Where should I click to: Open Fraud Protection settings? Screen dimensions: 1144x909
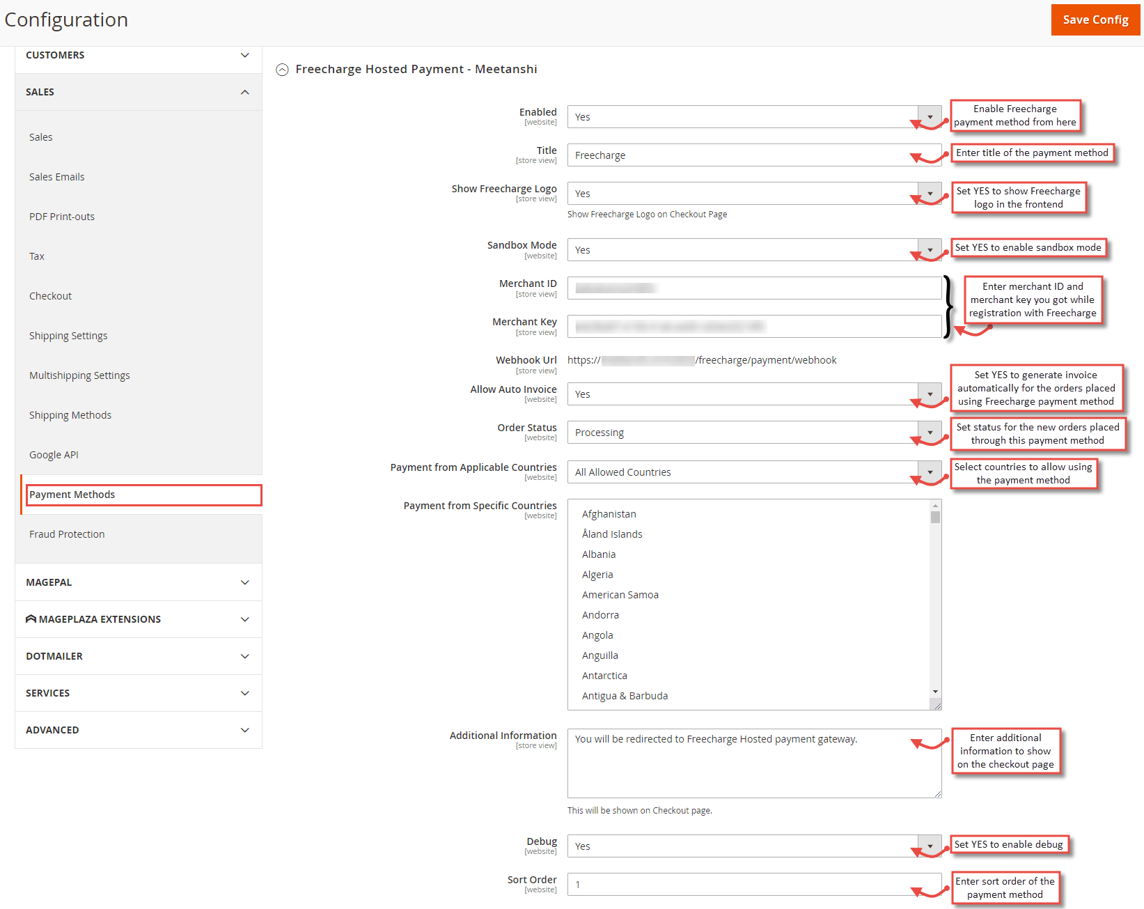[67, 534]
